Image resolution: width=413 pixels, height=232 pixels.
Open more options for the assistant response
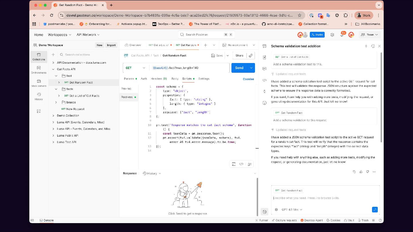pos(374,172)
